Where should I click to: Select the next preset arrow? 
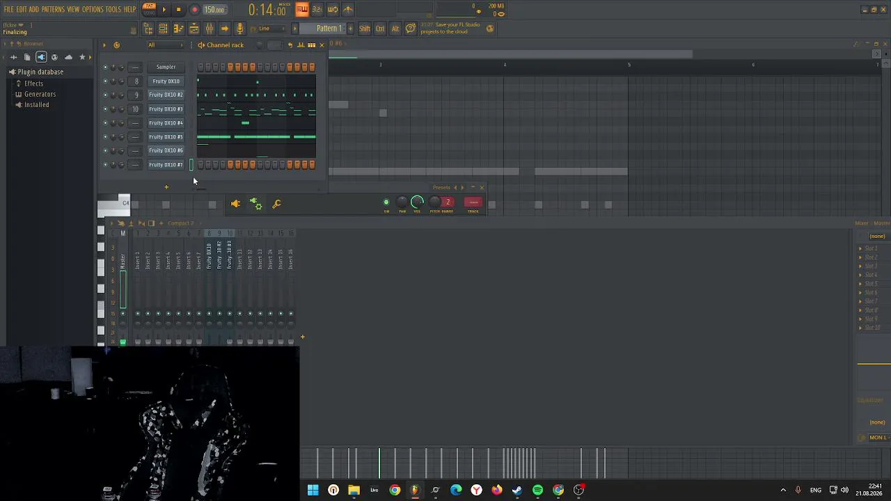[462, 187]
